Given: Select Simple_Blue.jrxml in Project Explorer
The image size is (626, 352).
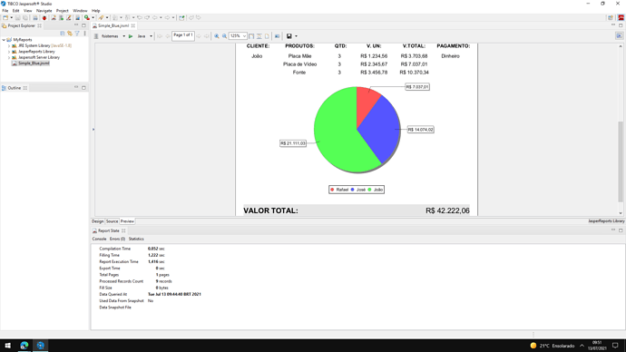Looking at the screenshot, I should pos(34,64).
